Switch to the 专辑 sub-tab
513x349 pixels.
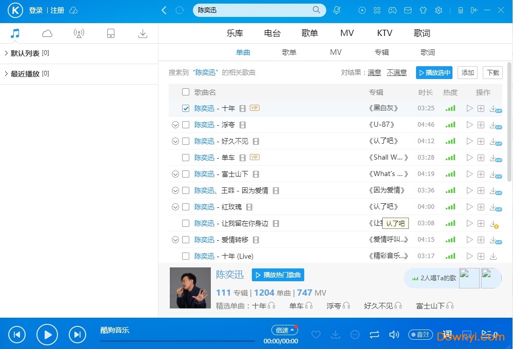pos(382,52)
